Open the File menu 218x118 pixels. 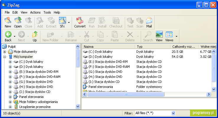point(7,12)
